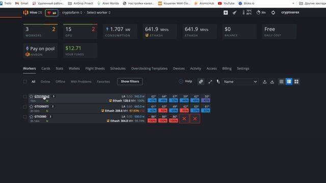The width and height of the screenshot is (326, 183).
Task: Go to the Overclocking Templates tab
Action: pyautogui.click(x=149, y=69)
